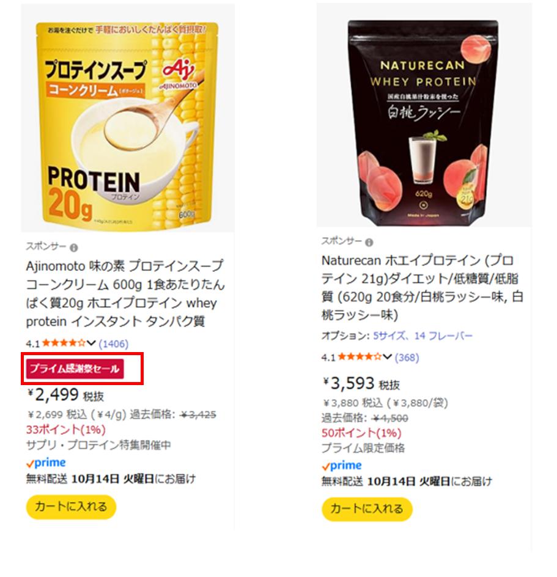Click the プライム感謝祭セール badge
The height and width of the screenshot is (577, 557).
coord(75,369)
